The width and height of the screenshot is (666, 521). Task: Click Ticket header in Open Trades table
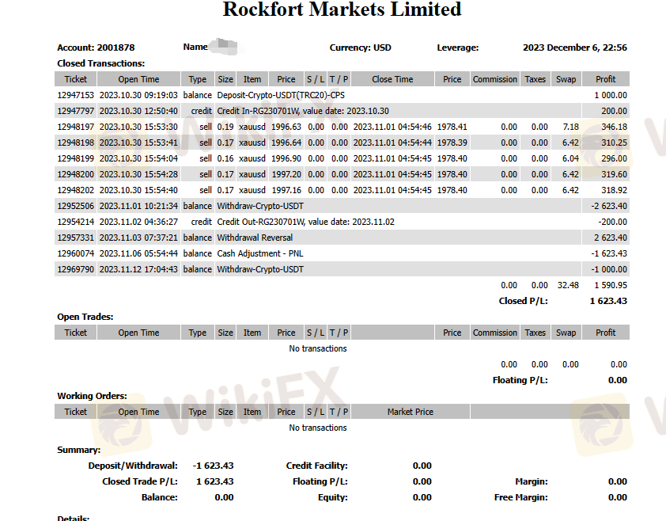pyautogui.click(x=76, y=333)
